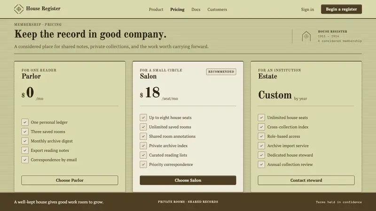Viewport: 376px width, 211px height.
Task: Open the Product nav item
Action: pyautogui.click(x=156, y=9)
